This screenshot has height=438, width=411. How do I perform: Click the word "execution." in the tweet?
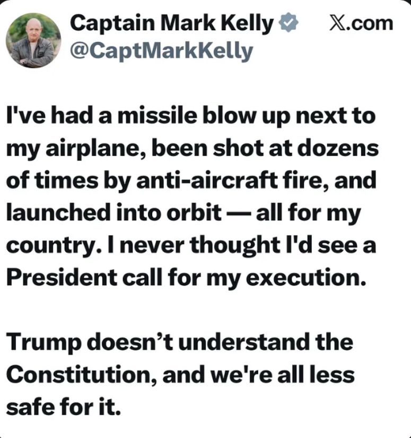pyautogui.click(x=305, y=277)
